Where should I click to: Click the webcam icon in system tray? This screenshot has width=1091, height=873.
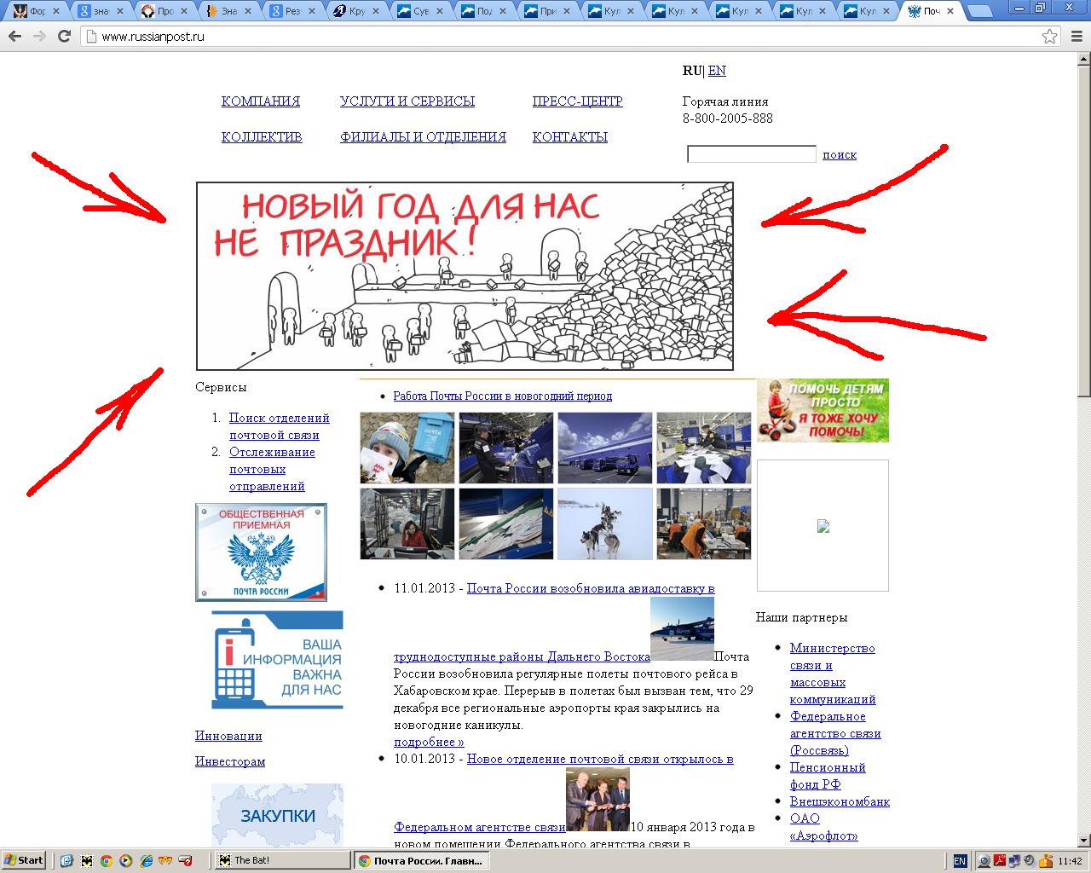(x=984, y=860)
